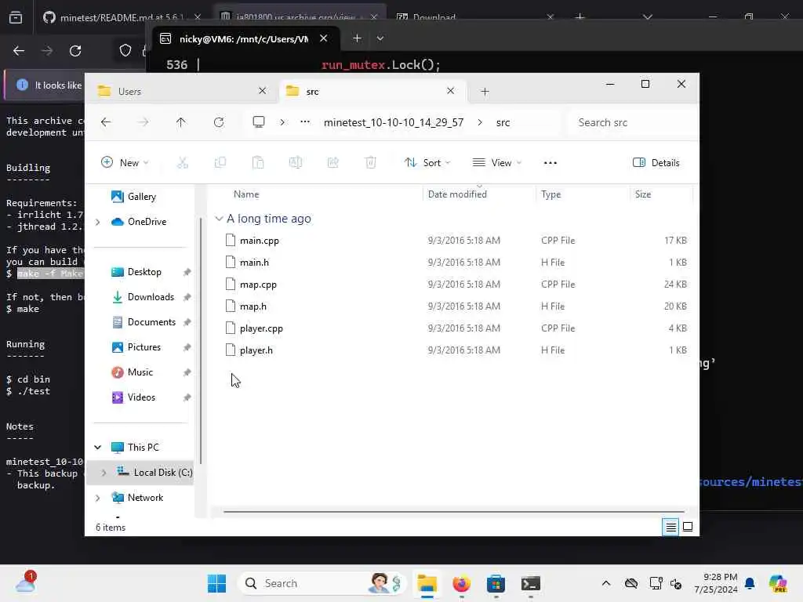Click the This PC monitor icon in address bar
Image resolution: width=803 pixels, height=602 pixels.
pos(259,121)
